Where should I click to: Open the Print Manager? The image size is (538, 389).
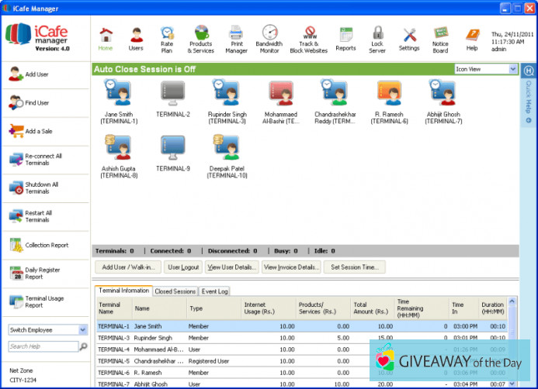(x=236, y=38)
